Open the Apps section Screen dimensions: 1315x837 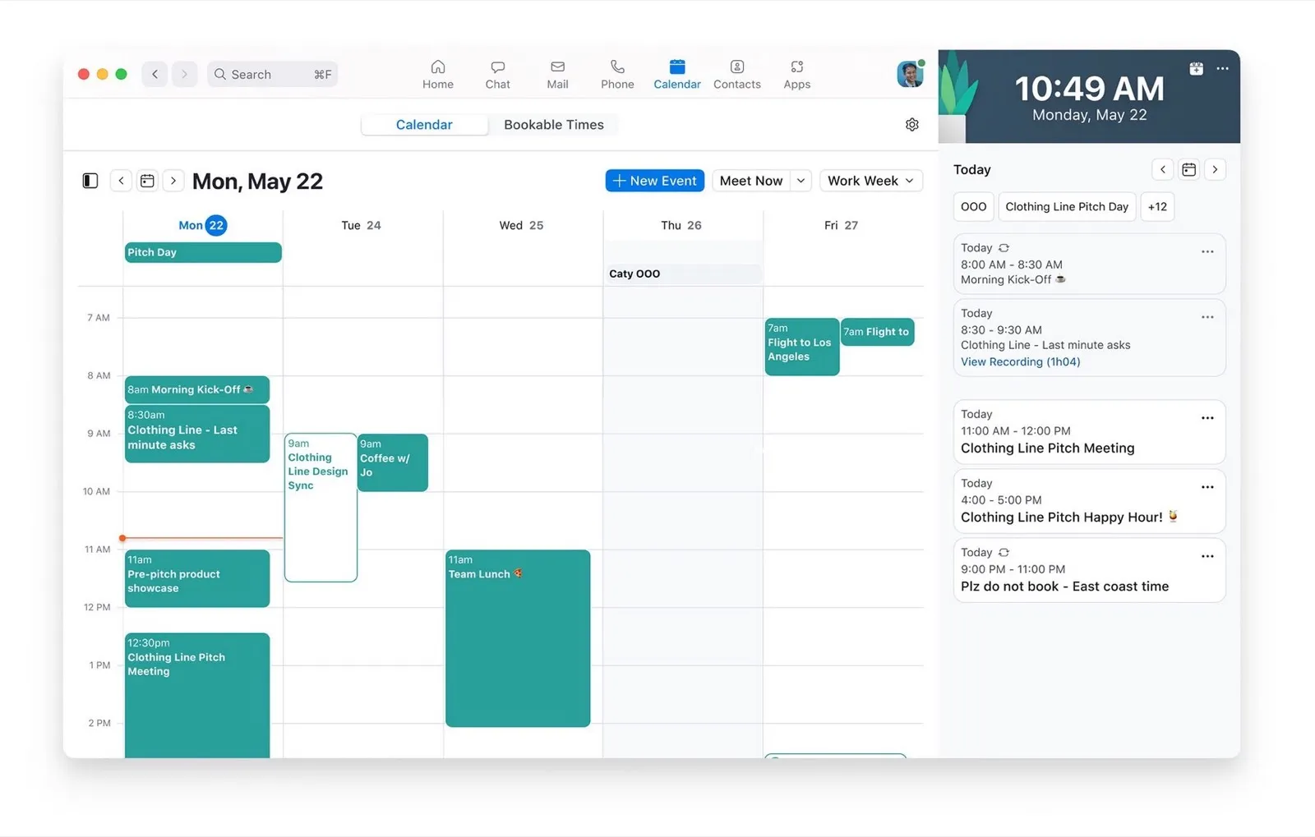(x=796, y=74)
